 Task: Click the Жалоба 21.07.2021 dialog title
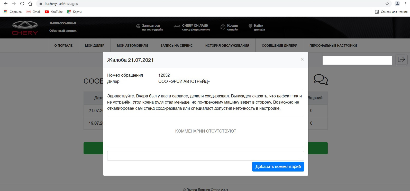pos(130,60)
